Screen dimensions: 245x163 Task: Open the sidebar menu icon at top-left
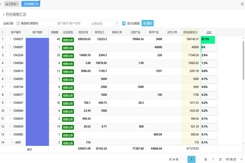tap(1, 4)
